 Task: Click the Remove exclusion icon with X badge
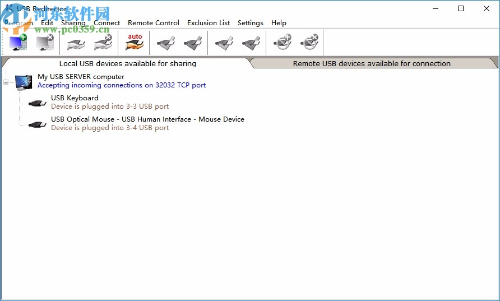[309, 42]
